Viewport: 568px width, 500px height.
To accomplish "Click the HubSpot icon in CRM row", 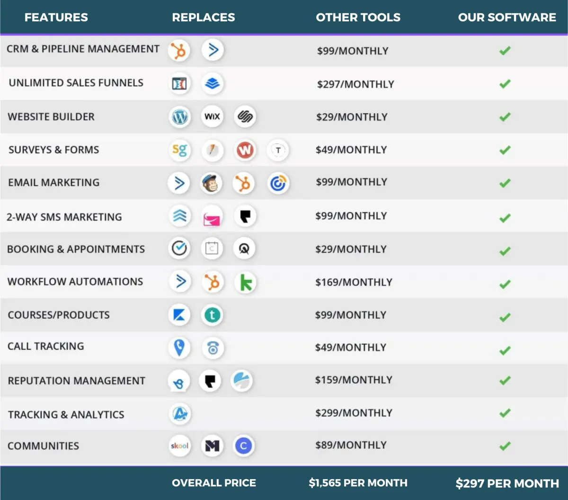I will (x=179, y=50).
